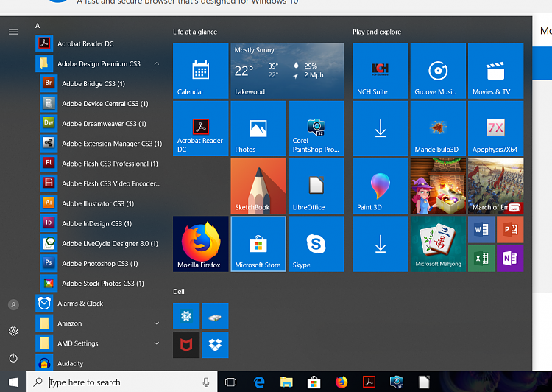Screen dimensions: 552x392
Task: Launch the McAfee tile
Action: pyautogui.click(x=186, y=345)
